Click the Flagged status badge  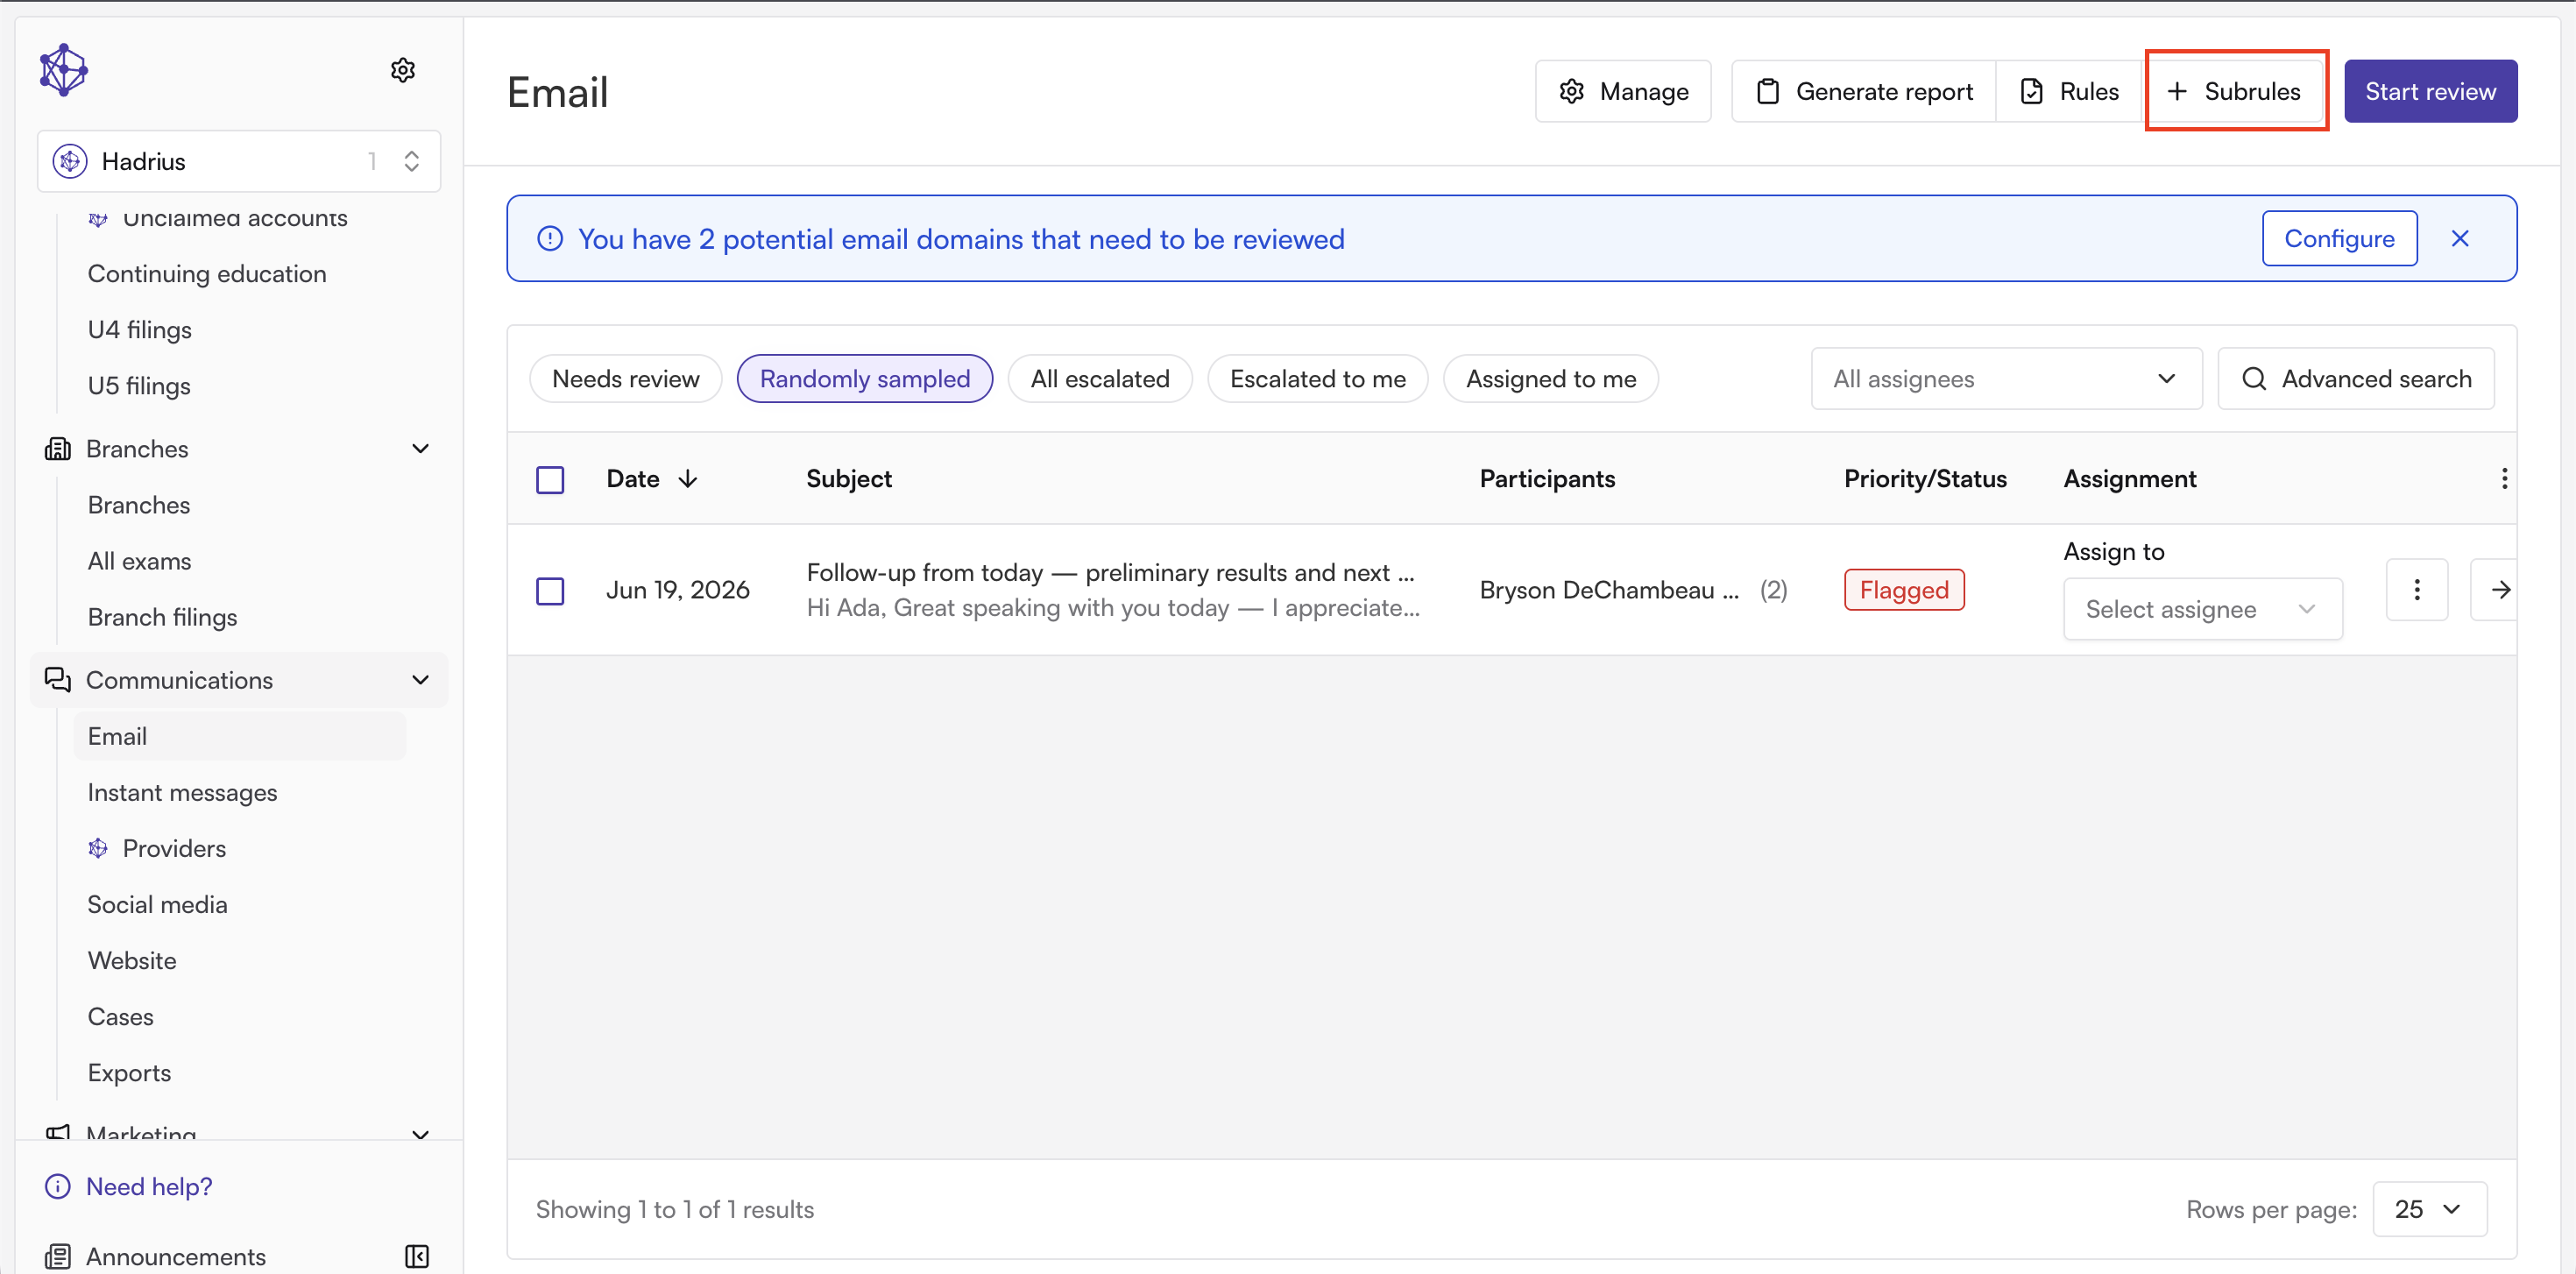(1904, 590)
